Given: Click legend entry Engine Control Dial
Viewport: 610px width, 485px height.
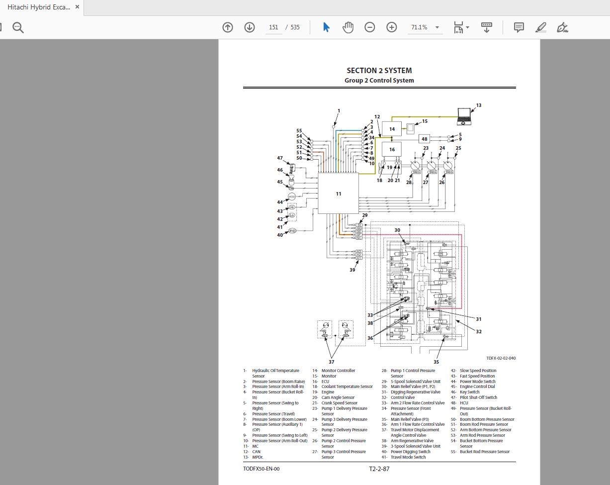Looking at the screenshot, I should (x=478, y=387).
